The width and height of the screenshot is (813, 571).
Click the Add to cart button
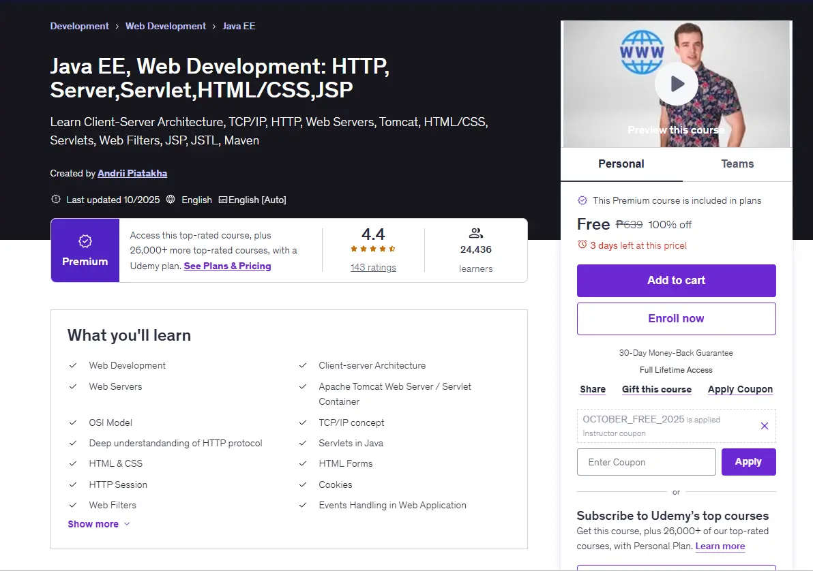676,280
